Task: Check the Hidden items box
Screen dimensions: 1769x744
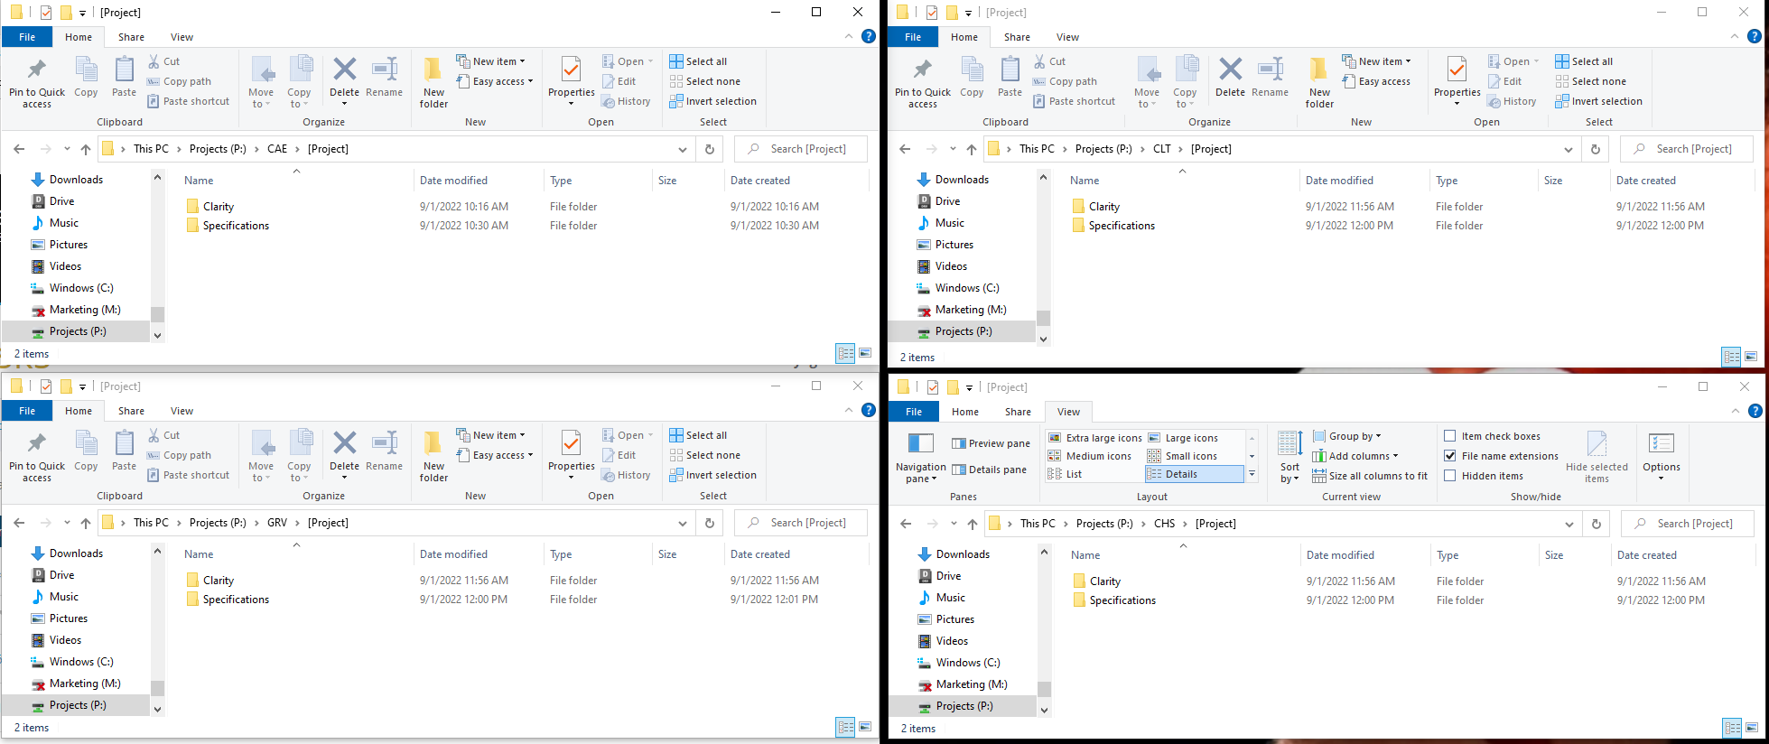Action: coord(1450,476)
